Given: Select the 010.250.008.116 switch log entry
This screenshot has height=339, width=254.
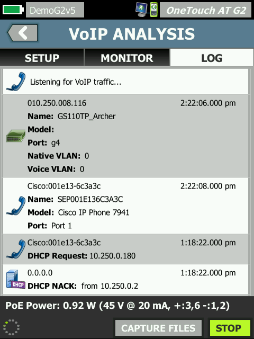Looking at the screenshot, I should [126, 136].
